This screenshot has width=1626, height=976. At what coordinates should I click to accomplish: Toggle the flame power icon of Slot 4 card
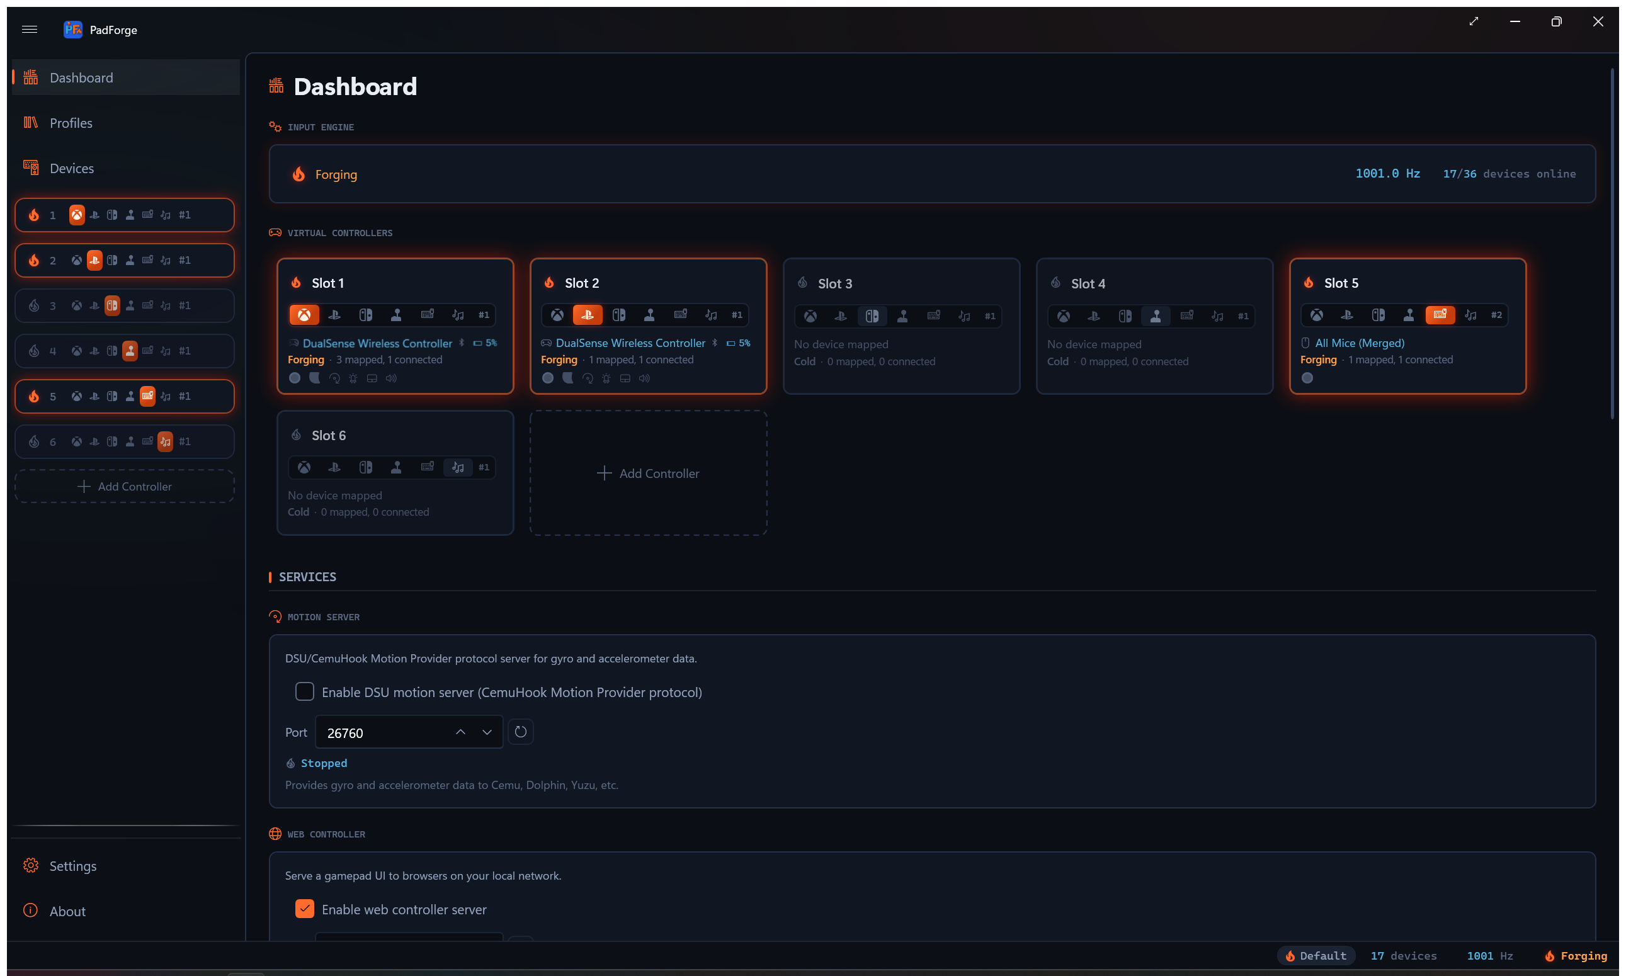pyautogui.click(x=1055, y=283)
